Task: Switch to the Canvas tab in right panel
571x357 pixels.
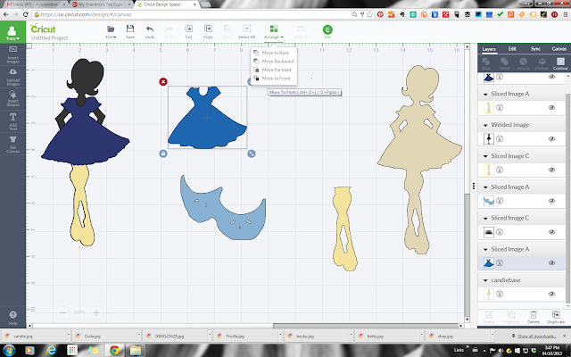Action: pos(559,49)
